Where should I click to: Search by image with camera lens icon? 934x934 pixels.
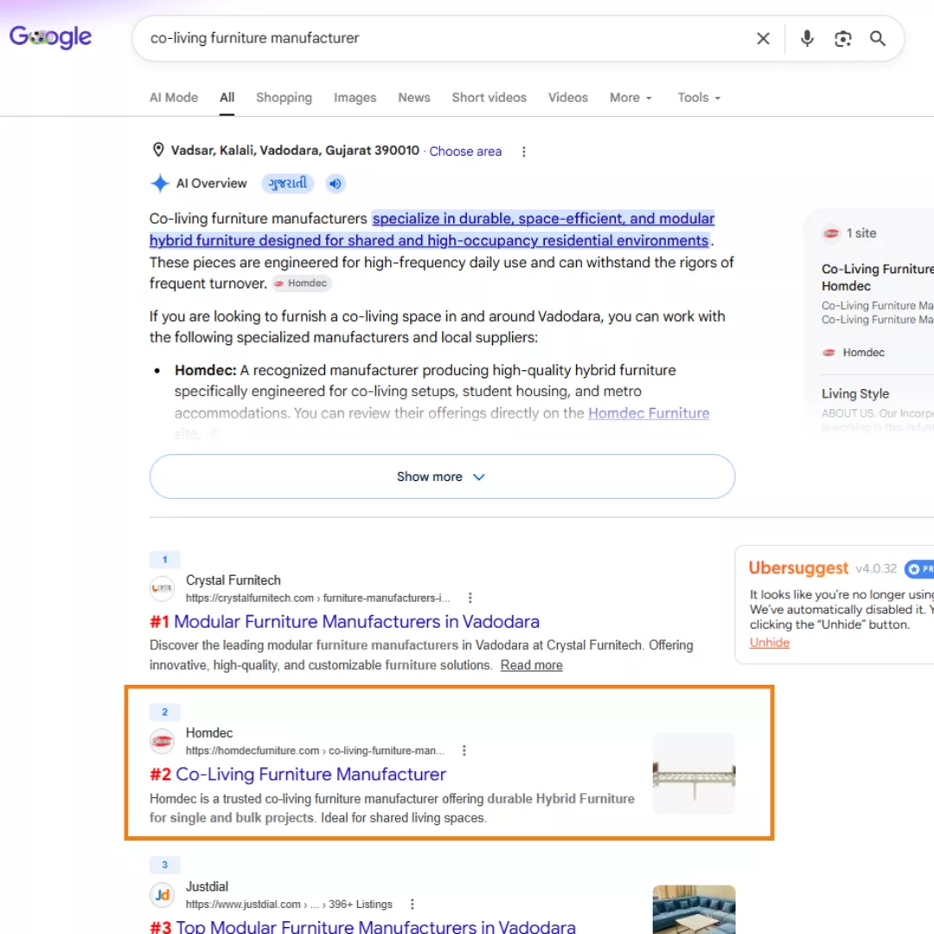tap(843, 39)
